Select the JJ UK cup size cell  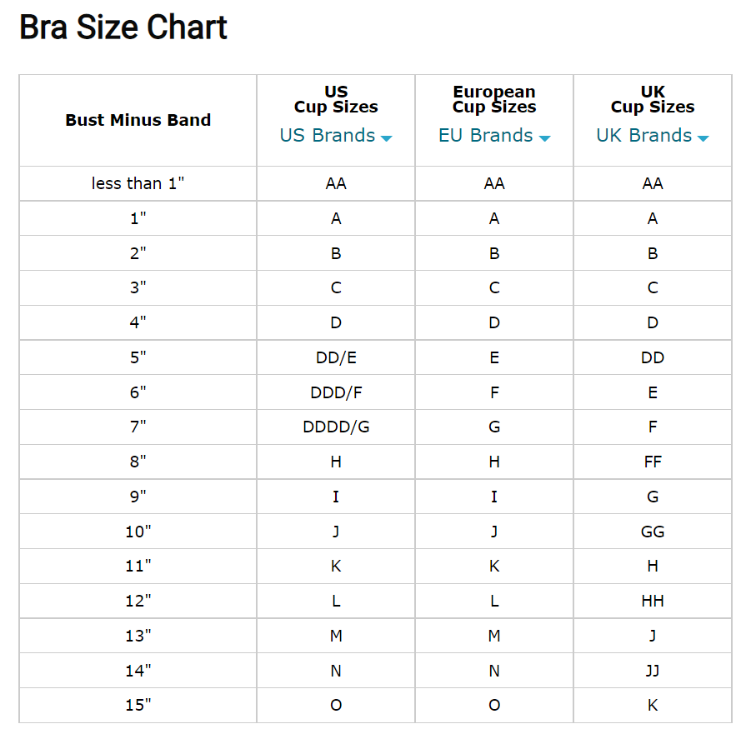pyautogui.click(x=653, y=671)
